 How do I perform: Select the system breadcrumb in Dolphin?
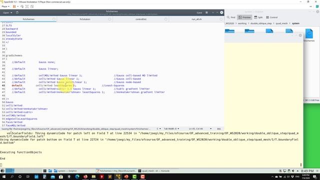click(x=295, y=23)
